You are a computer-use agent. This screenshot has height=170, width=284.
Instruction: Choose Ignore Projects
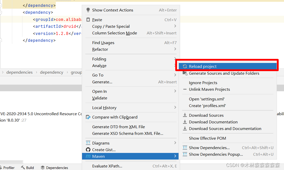click(228, 83)
